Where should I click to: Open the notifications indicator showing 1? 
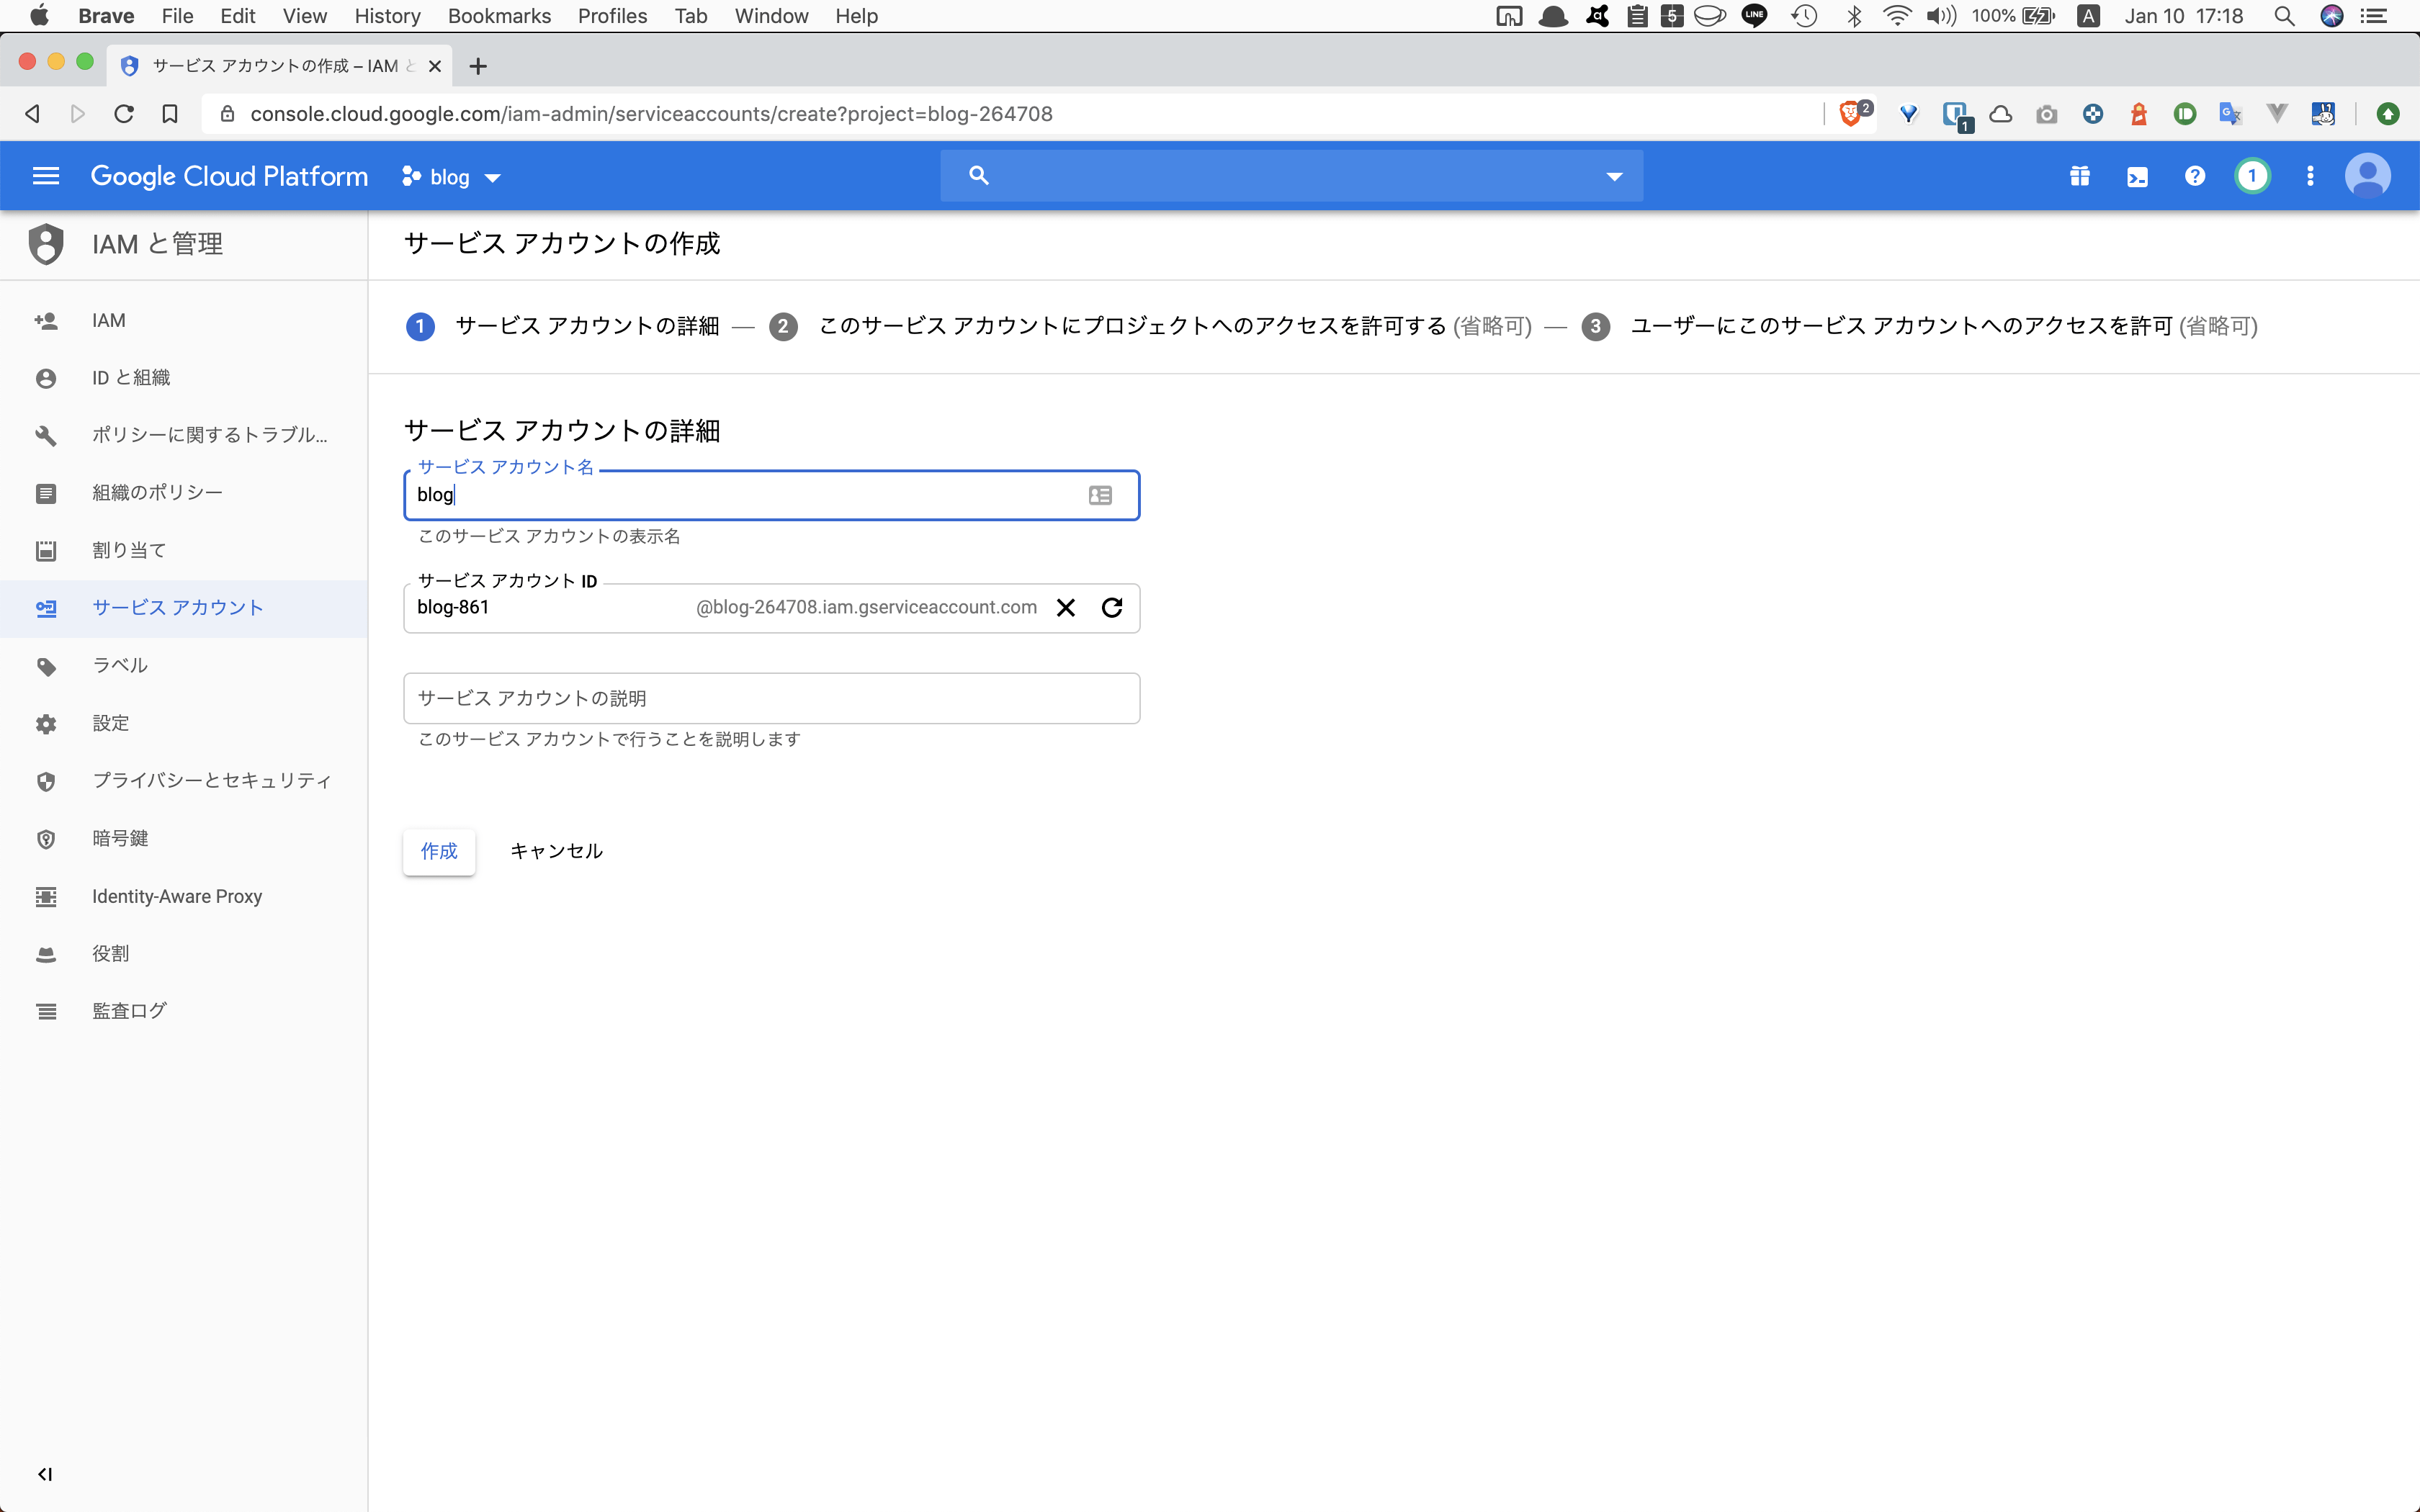2252,175
